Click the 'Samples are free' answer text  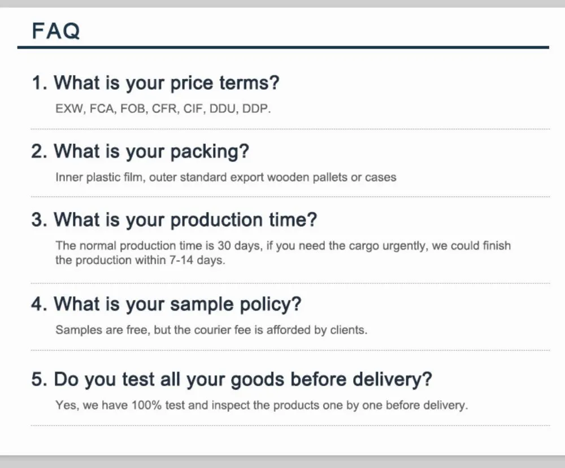[102, 330]
